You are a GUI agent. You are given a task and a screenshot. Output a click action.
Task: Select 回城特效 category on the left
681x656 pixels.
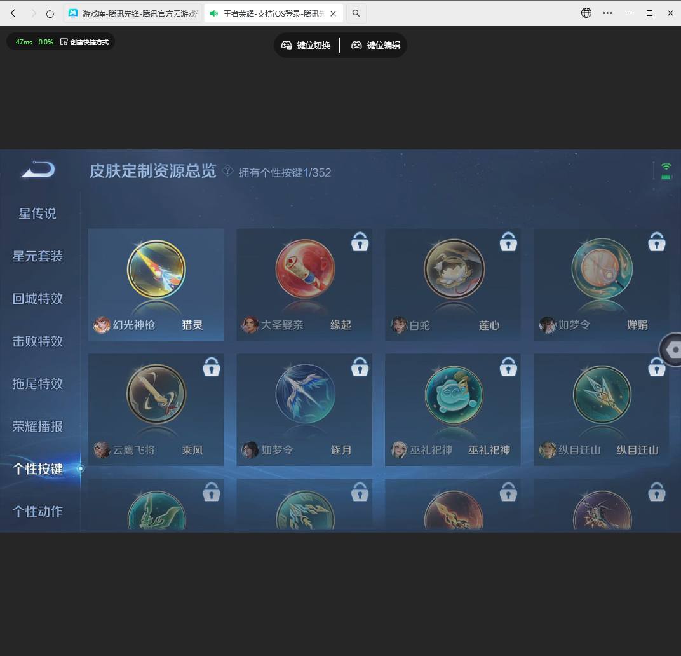tap(37, 299)
